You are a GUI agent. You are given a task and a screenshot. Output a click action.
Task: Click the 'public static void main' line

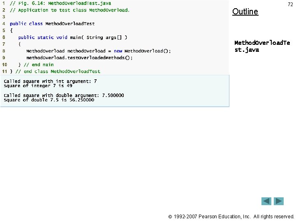coord(73,37)
